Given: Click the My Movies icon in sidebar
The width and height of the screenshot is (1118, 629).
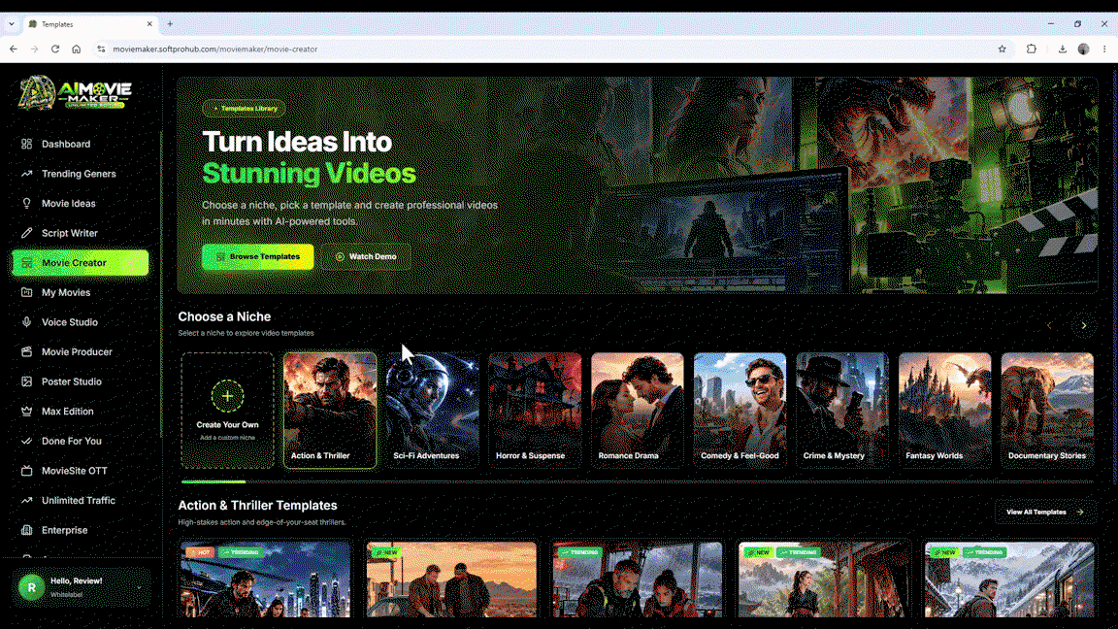Looking at the screenshot, I should (x=26, y=292).
